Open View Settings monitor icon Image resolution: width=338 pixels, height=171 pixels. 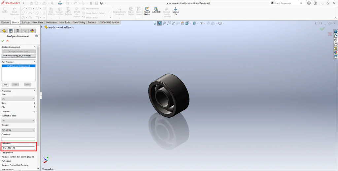[x=220, y=23]
